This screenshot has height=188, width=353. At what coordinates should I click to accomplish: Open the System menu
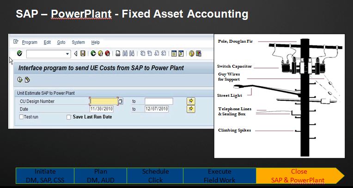coord(78,43)
